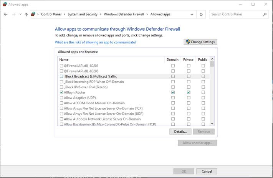This screenshot has width=273, height=178.
Task: Uncheck AllJoyn Router Domain checkbox
Action: (173, 92)
